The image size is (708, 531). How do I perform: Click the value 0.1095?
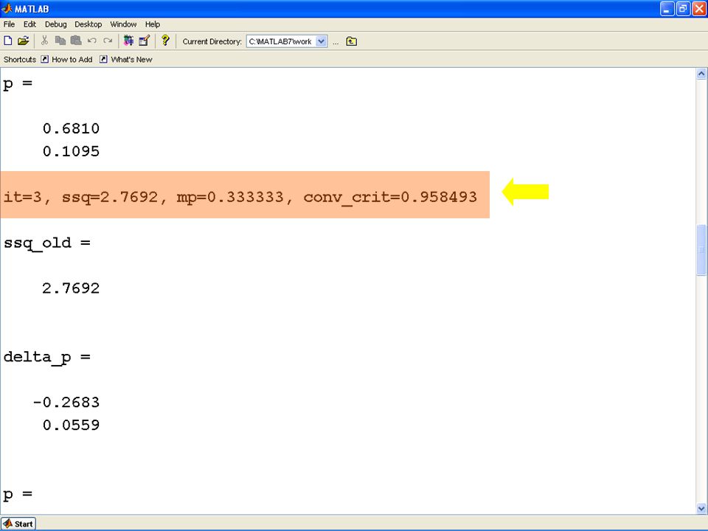(71, 151)
